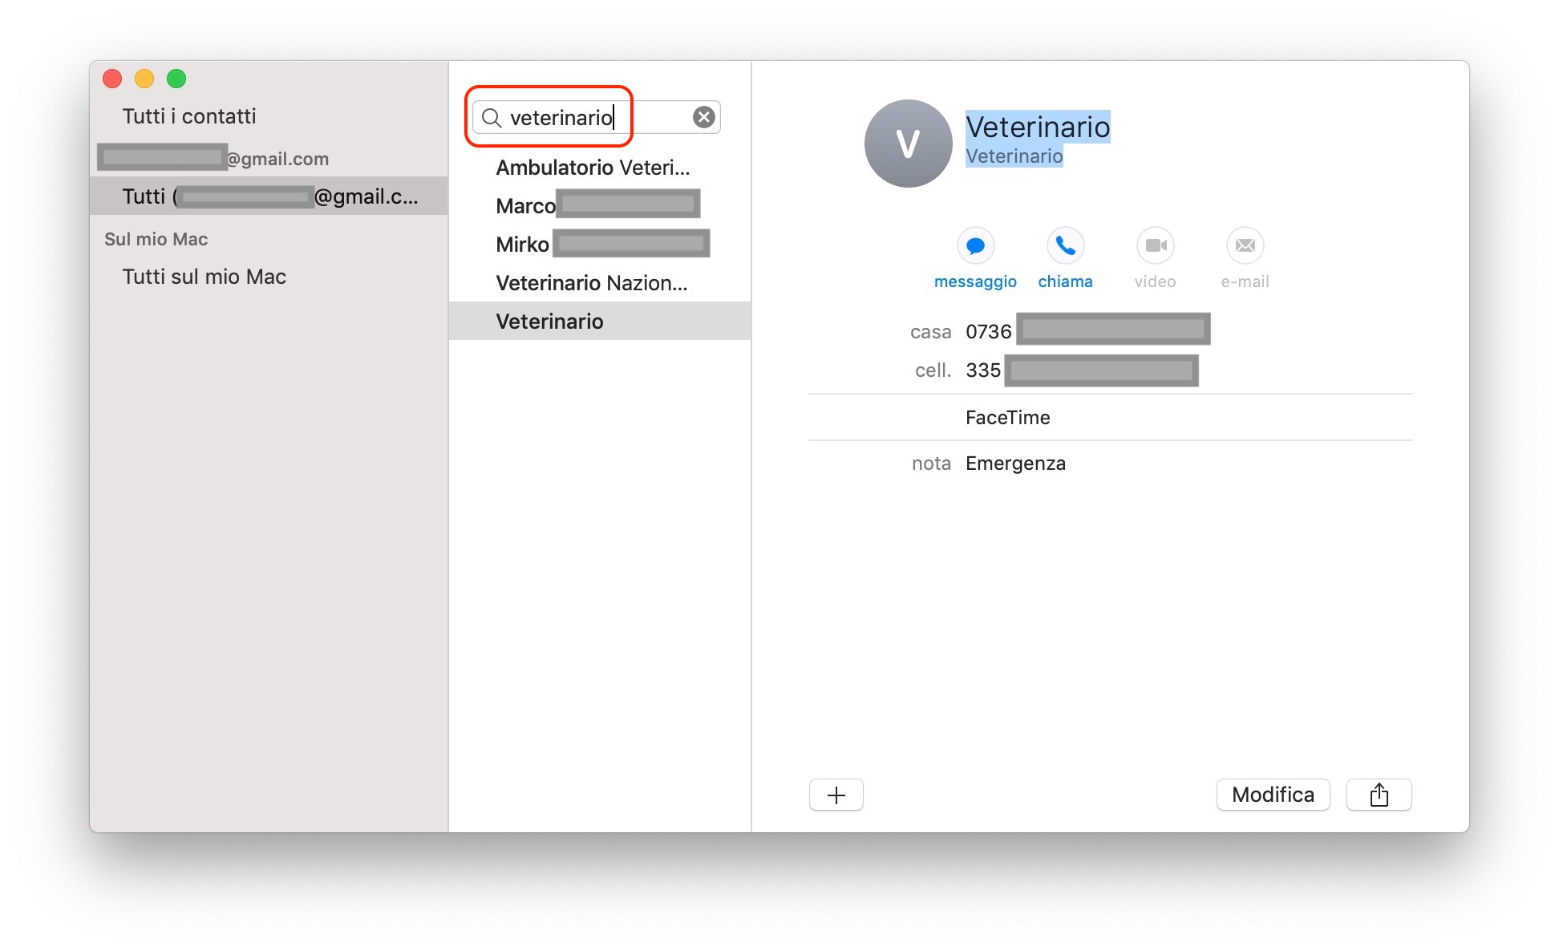Open the Marco contact entry
This screenshot has height=951, width=1559.
pos(526,206)
